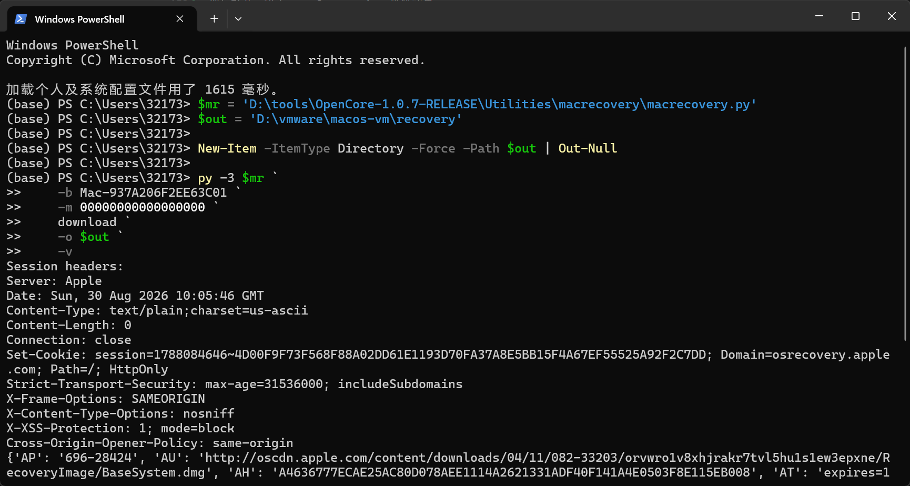Click the 'py' command text
The image size is (910, 486).
pyautogui.click(x=205, y=178)
